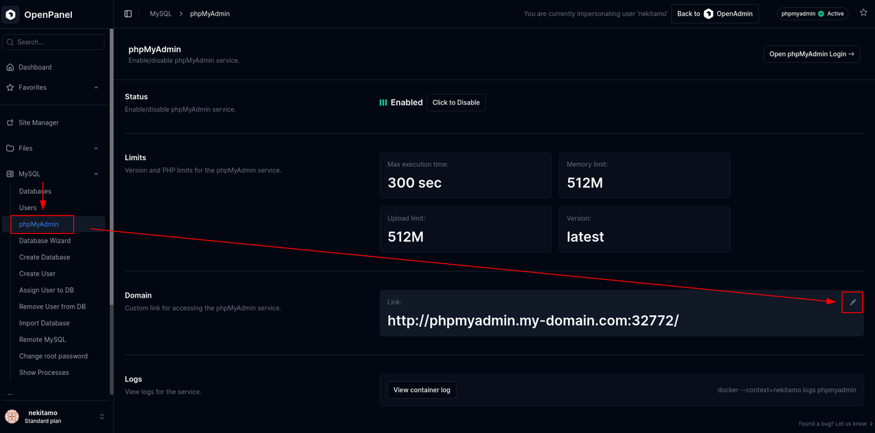
Task: Click the phpmyadmin.my-domain.com link text
Action: pyautogui.click(x=533, y=320)
